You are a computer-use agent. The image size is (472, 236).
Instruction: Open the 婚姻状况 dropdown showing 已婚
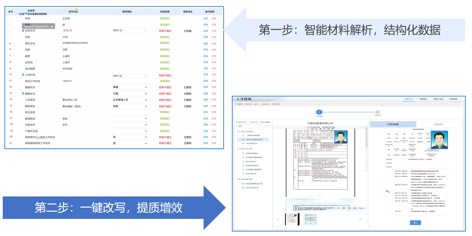(x=130, y=93)
